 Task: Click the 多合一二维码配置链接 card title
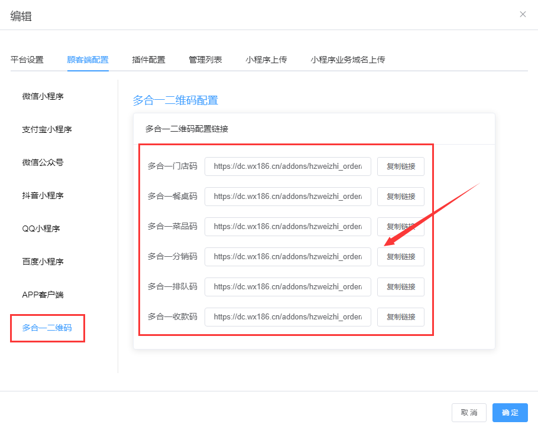pos(187,129)
